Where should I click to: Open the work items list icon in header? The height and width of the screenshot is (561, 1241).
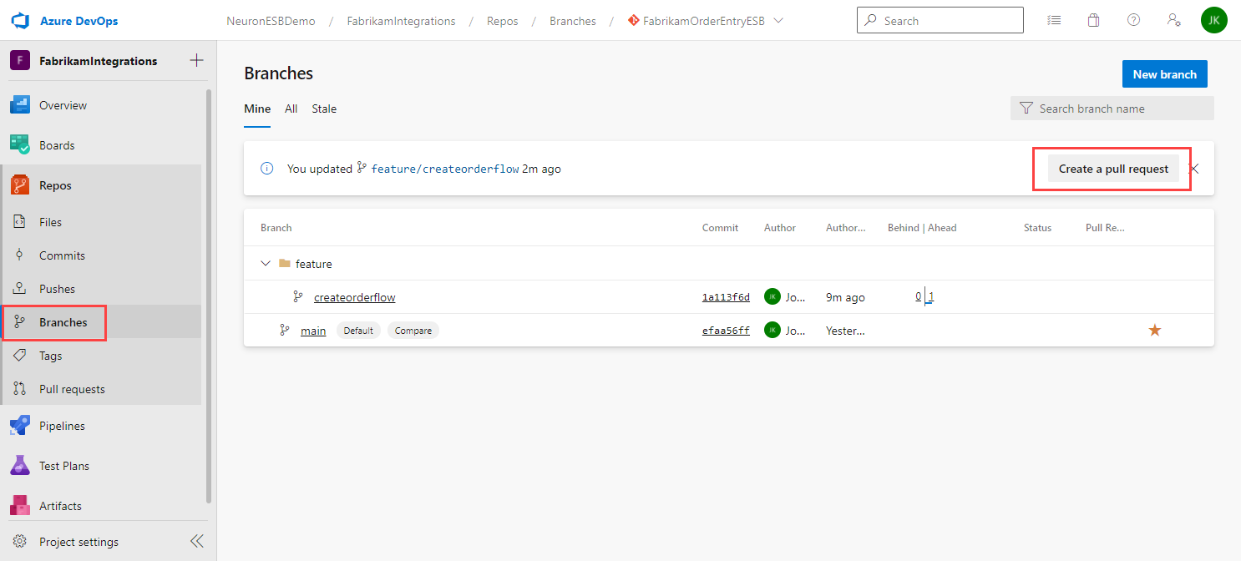[x=1055, y=20]
